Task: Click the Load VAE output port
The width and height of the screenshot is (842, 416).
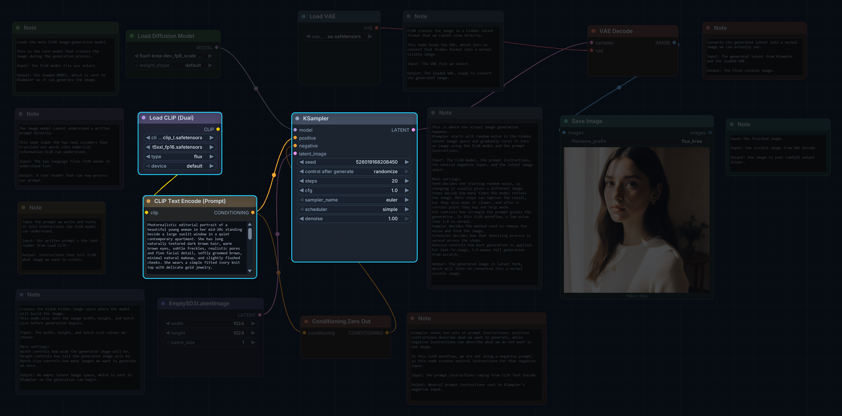Action: 376,28
